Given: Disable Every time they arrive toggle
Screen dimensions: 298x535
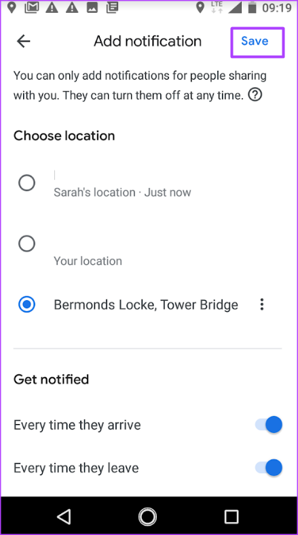Looking at the screenshot, I should [x=269, y=425].
